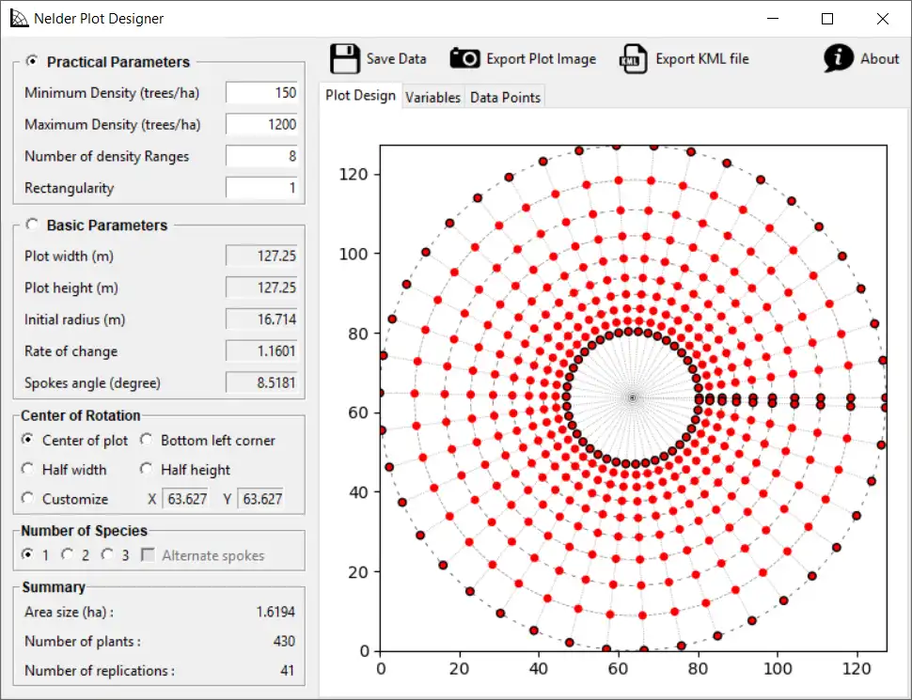Screen dimensions: 912x700
Task: Click the Area size value 1.6194
Action: point(275,612)
